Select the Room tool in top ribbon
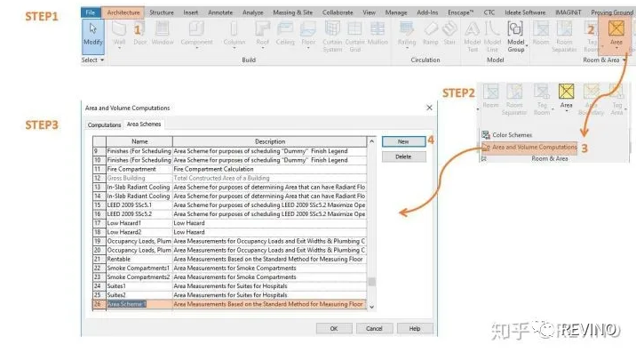This screenshot has height=353, width=636. (x=541, y=33)
